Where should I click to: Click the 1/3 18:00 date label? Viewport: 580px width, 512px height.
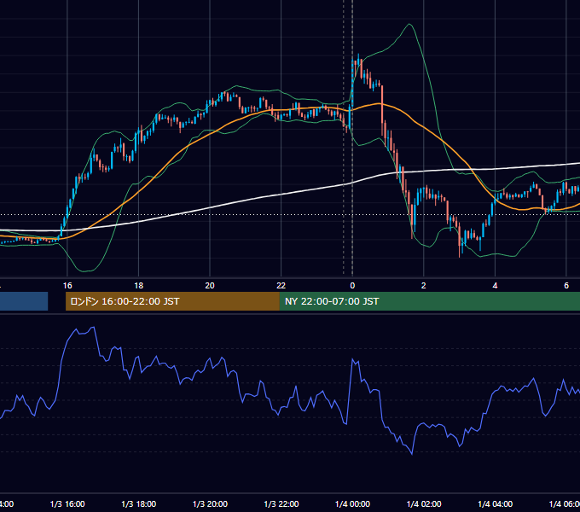(139, 503)
